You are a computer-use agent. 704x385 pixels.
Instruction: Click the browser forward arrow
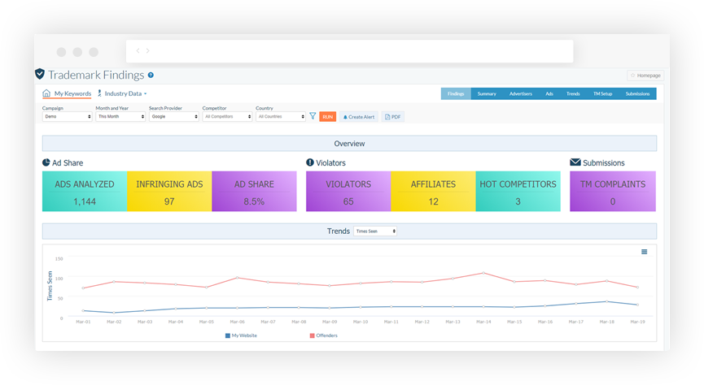point(147,50)
